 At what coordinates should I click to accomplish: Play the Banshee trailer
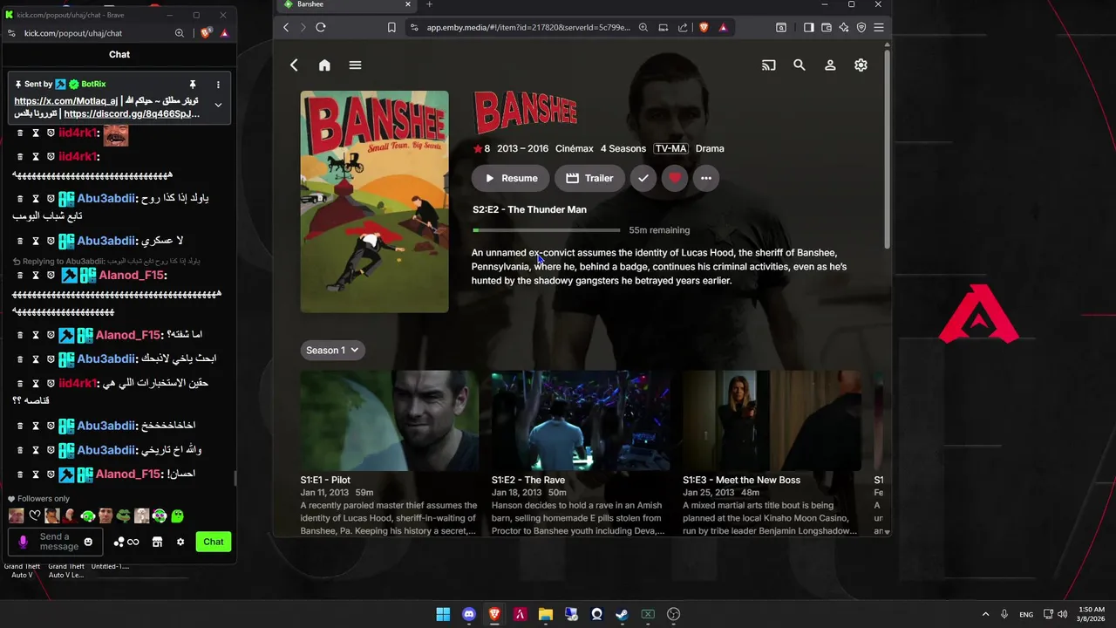(x=589, y=178)
